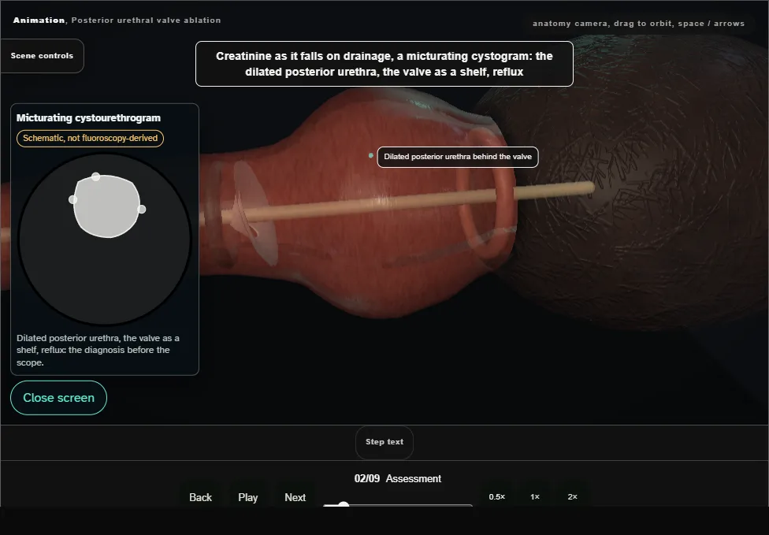Click the Micturating cystourethrogram heading
The height and width of the screenshot is (535, 769).
(88, 117)
